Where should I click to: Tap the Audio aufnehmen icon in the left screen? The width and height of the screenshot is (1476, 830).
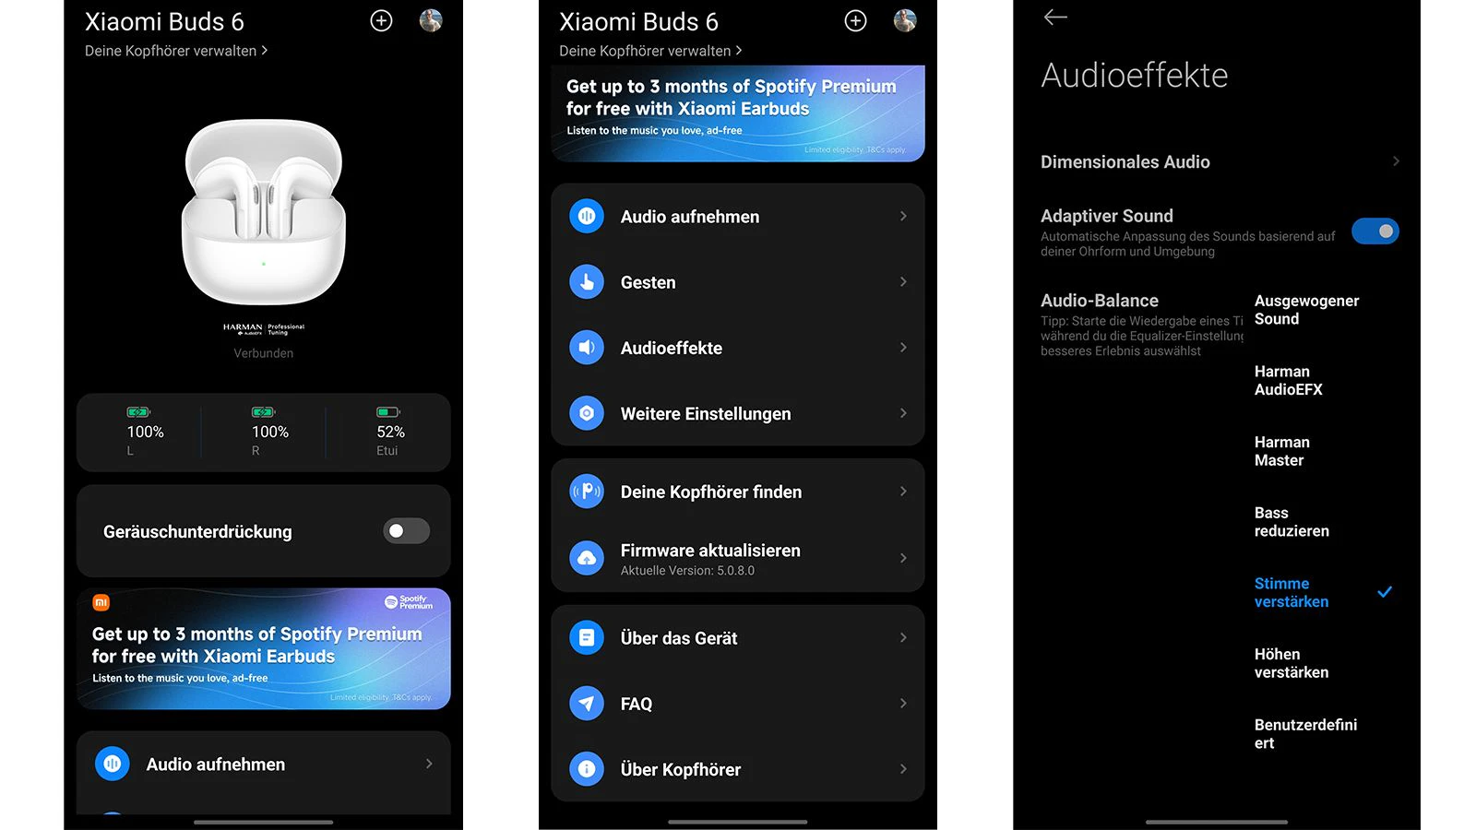click(113, 764)
